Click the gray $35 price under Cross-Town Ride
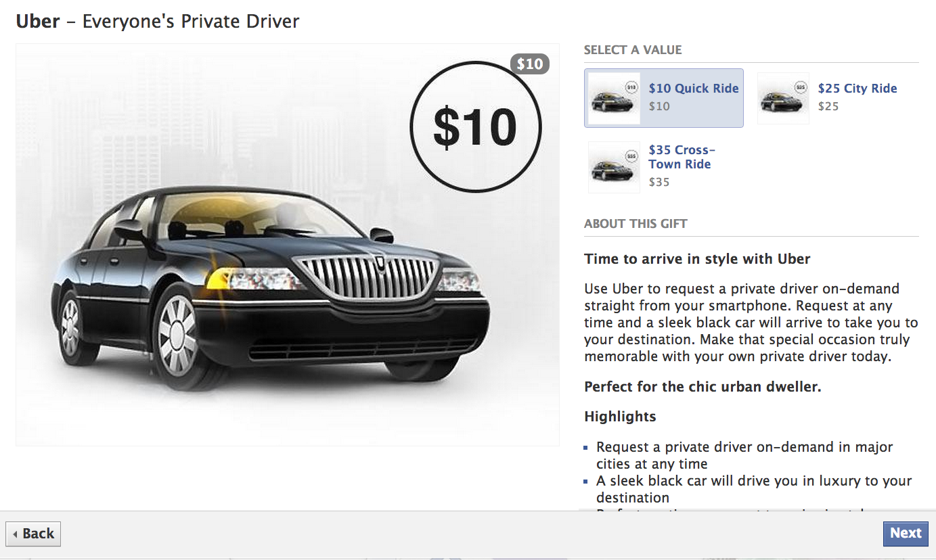Screen dimensions: 936x560 coord(659,182)
